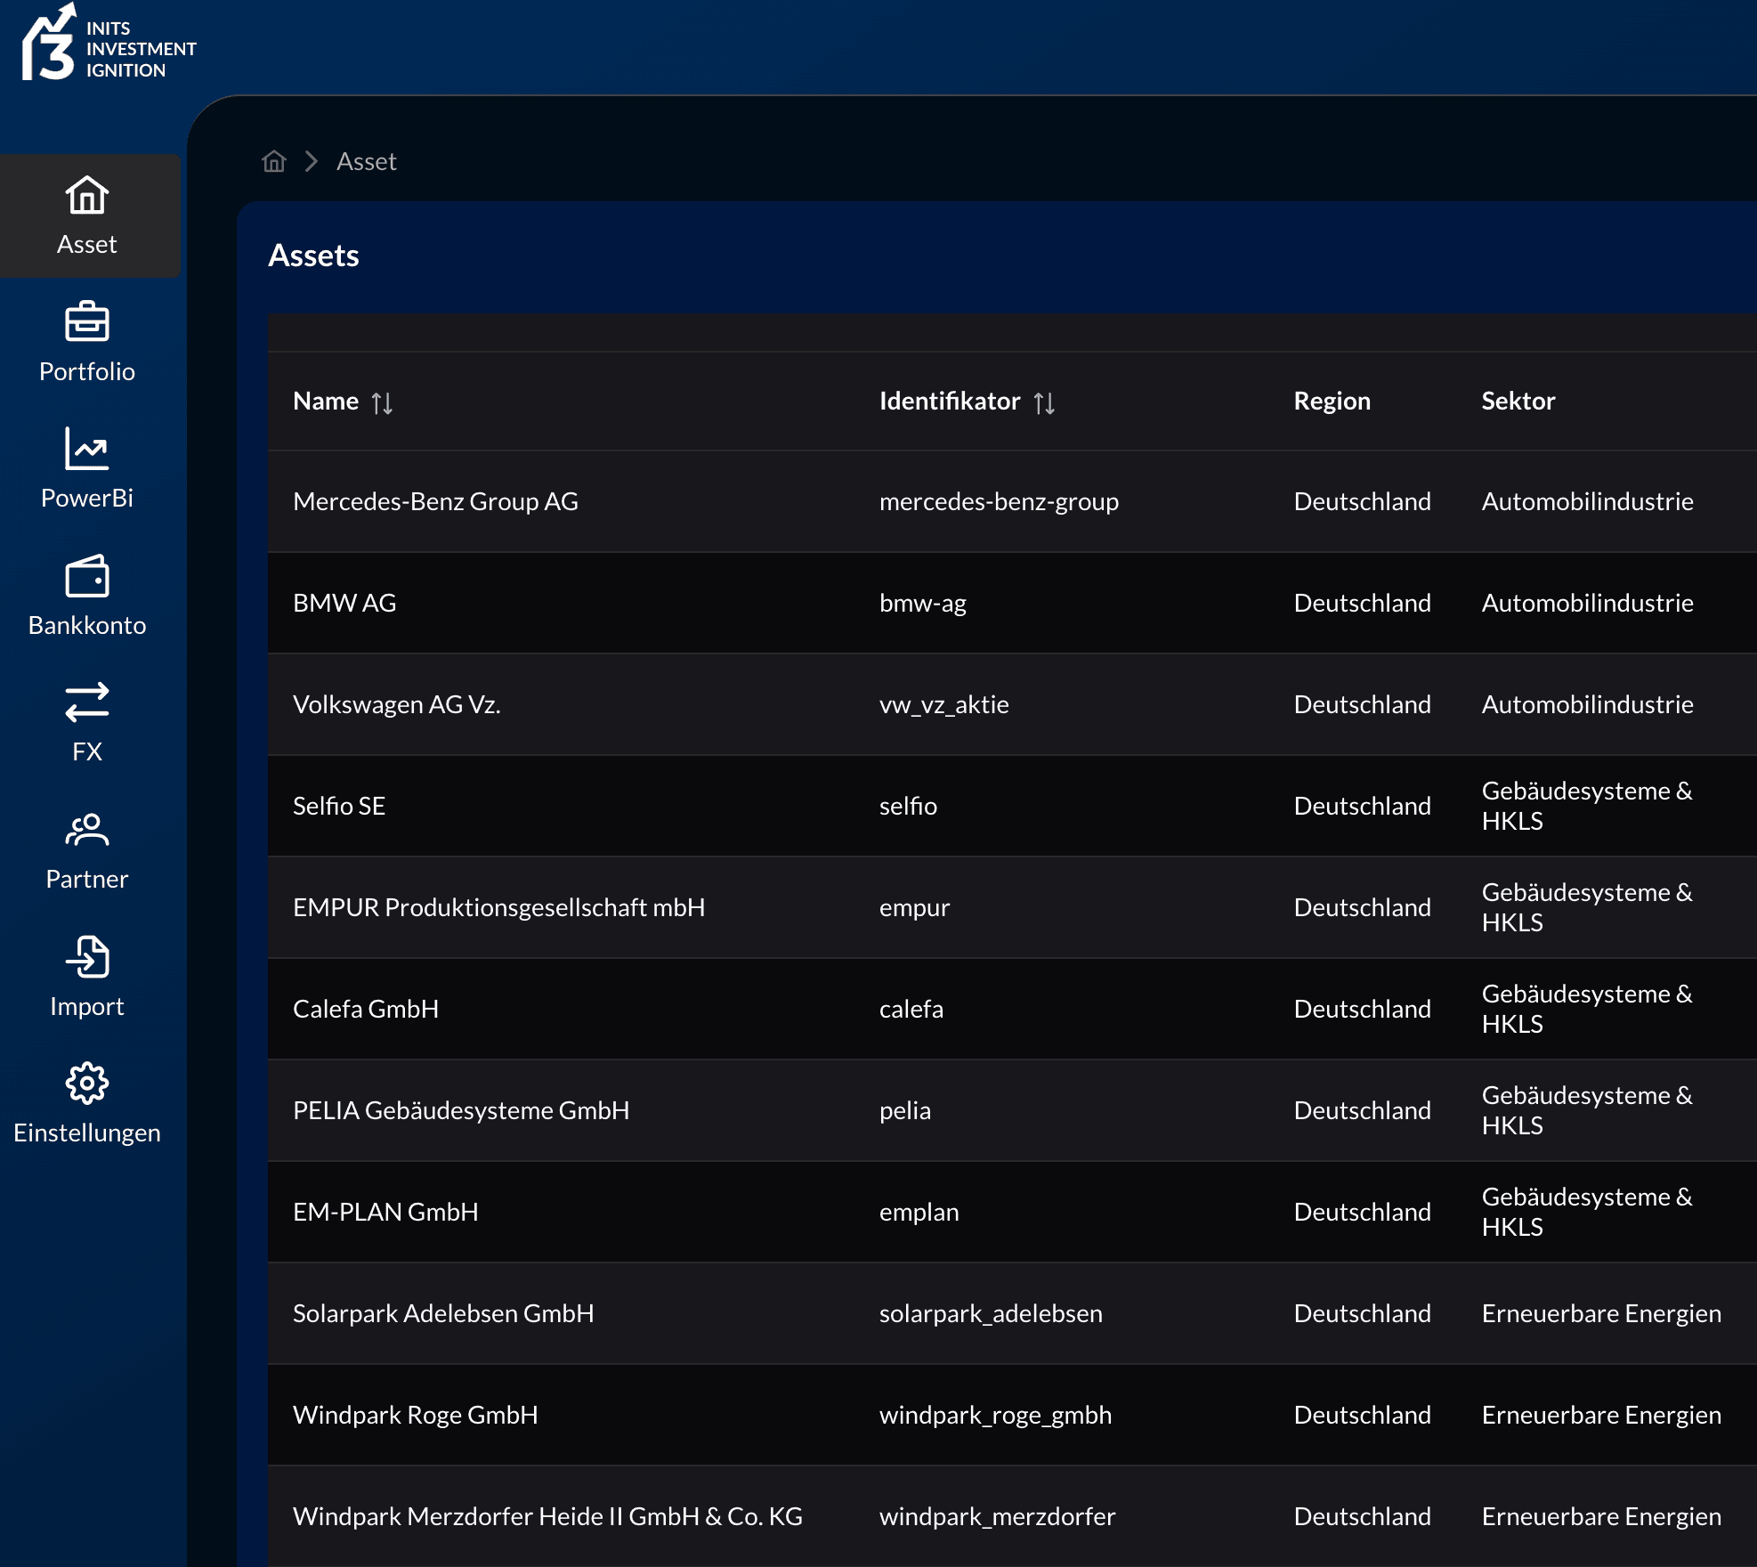Click the Asset breadcrumb link
1757x1567 pixels.
click(x=366, y=161)
